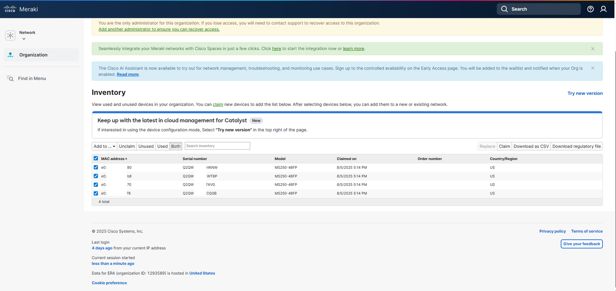Click the Claim button

point(504,146)
